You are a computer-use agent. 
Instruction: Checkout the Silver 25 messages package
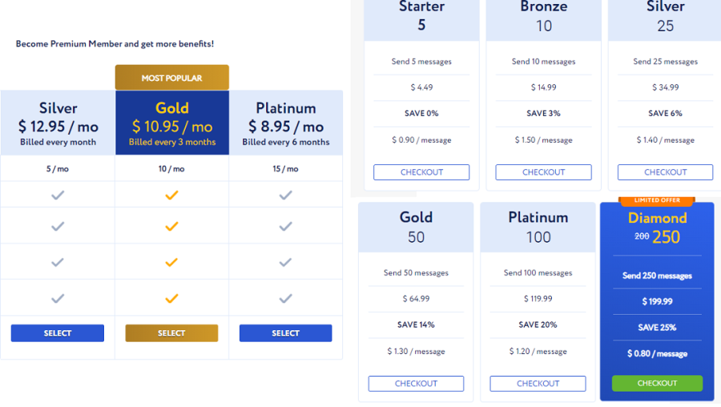coord(666,172)
